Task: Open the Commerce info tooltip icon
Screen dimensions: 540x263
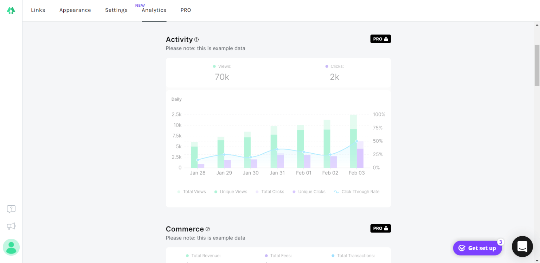Action: tap(208, 229)
